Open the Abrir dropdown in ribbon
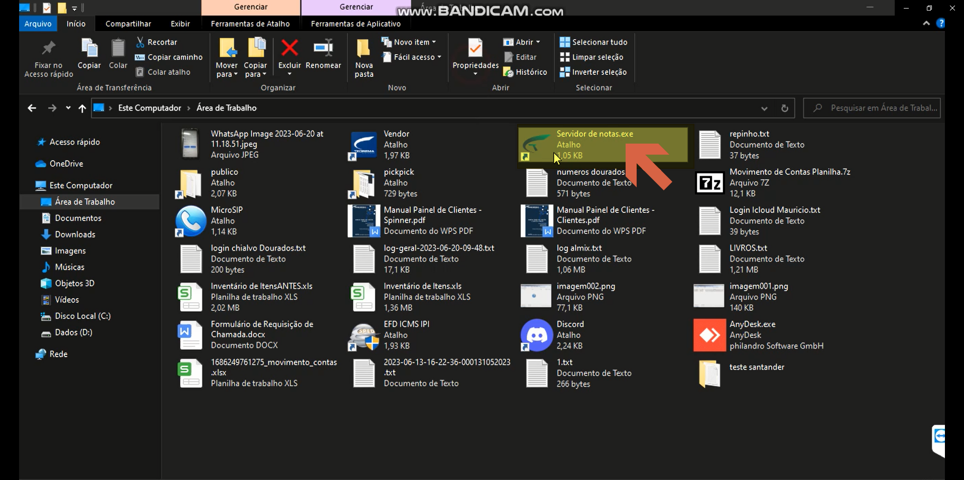 (522, 42)
